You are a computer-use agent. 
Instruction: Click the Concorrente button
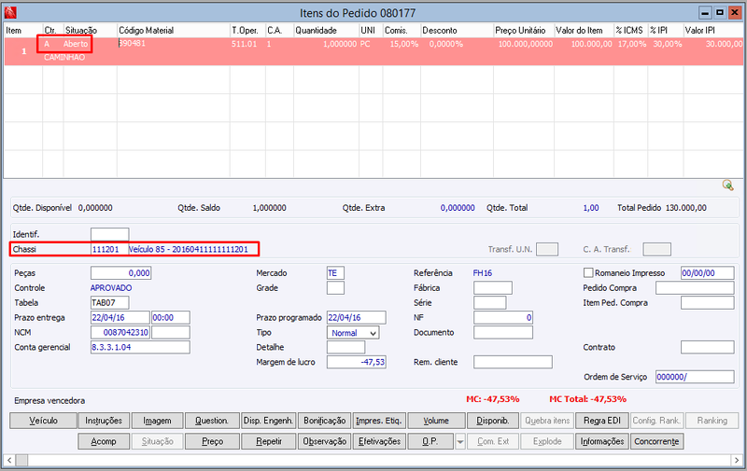pyautogui.click(x=656, y=441)
